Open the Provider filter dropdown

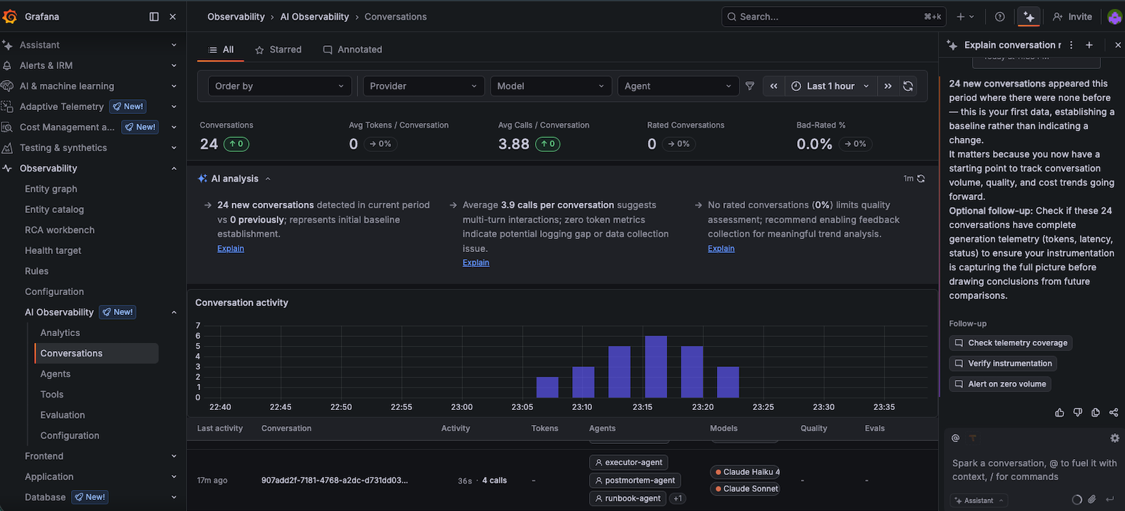[x=423, y=86]
